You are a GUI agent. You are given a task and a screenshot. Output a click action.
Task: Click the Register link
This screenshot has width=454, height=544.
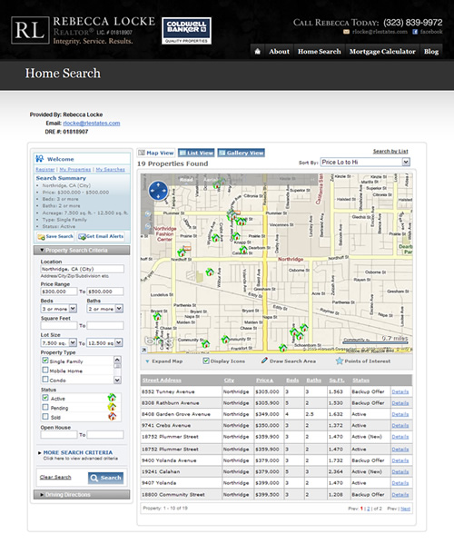click(45, 169)
